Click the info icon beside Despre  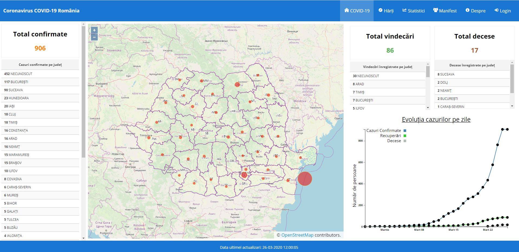tap(467, 10)
